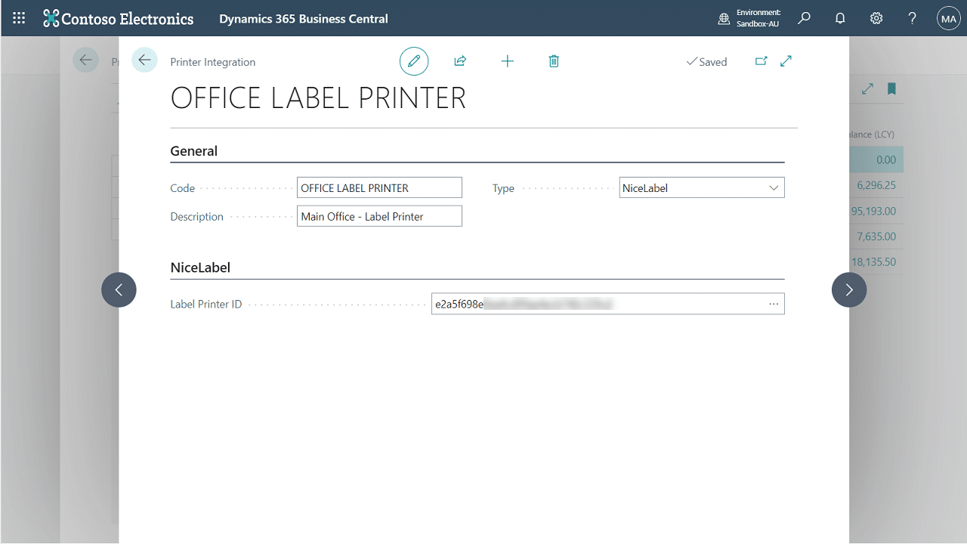The width and height of the screenshot is (967, 544).
Task: Open the search magnifier icon
Action: coord(804,18)
